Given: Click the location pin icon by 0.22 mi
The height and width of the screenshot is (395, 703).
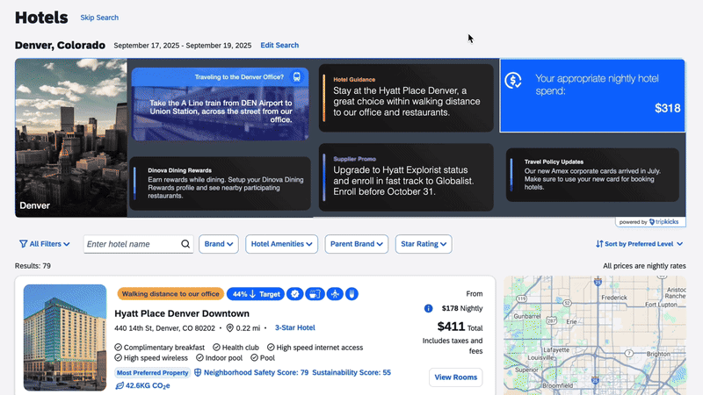Looking at the screenshot, I should (x=230, y=327).
